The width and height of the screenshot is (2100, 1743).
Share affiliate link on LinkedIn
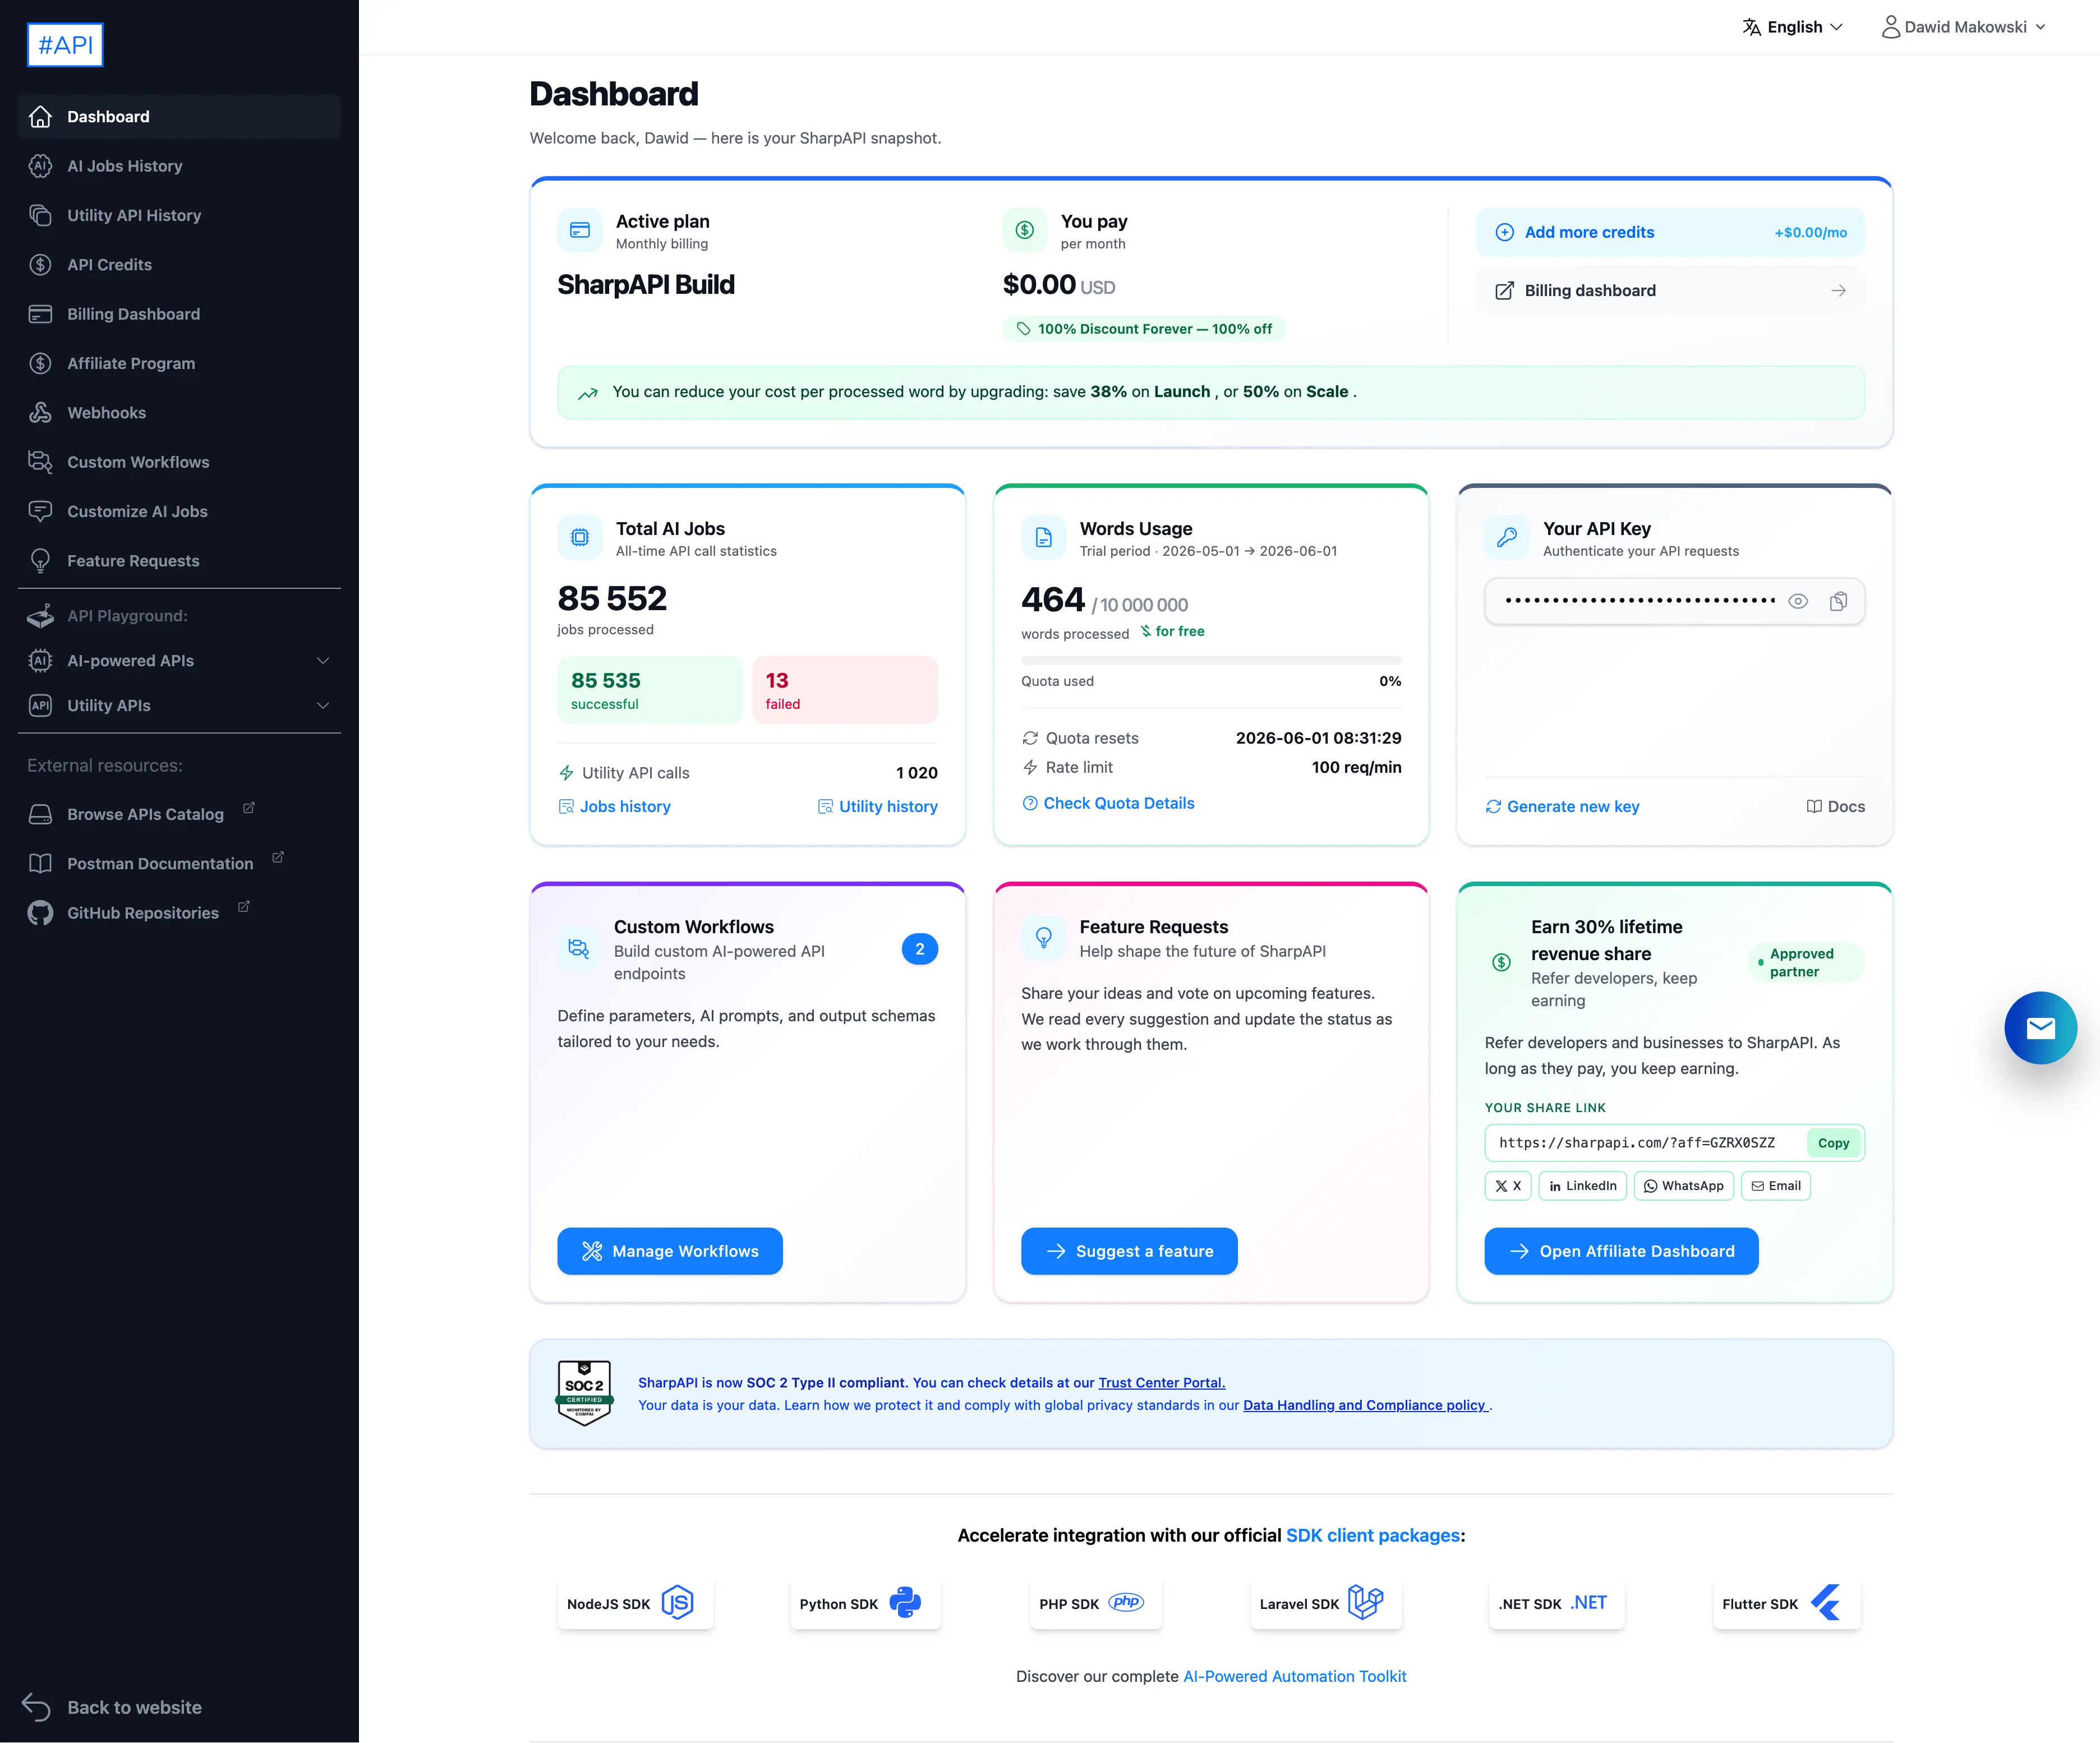point(1582,1186)
